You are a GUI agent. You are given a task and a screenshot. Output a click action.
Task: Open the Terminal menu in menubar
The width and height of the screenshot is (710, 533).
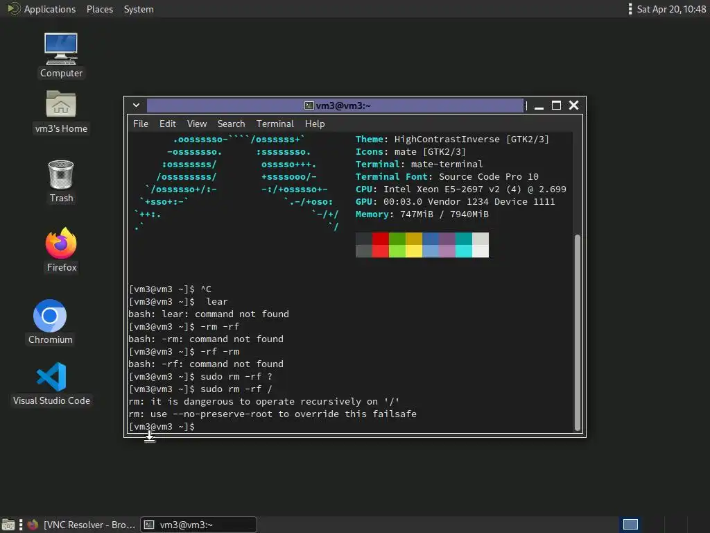[x=275, y=124]
